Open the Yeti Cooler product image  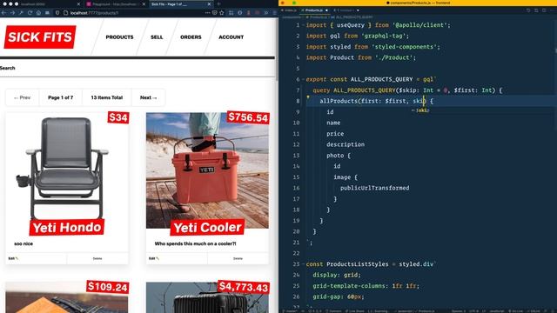click(207, 170)
